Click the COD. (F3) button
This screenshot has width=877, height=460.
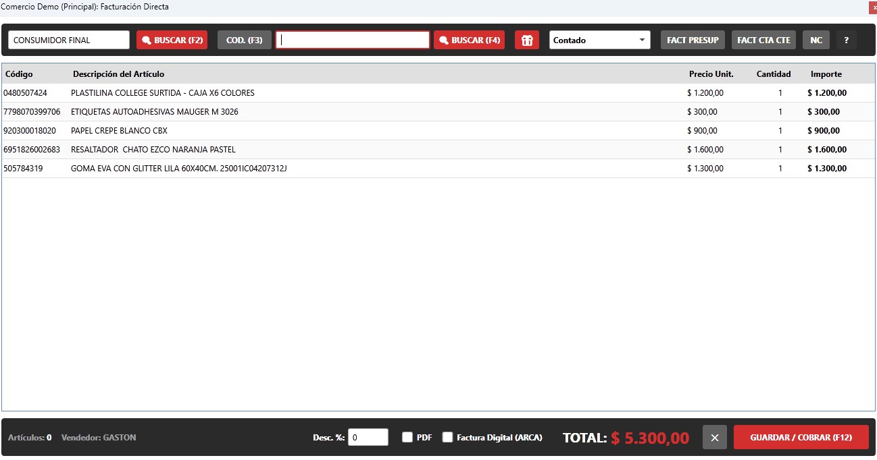(x=245, y=40)
